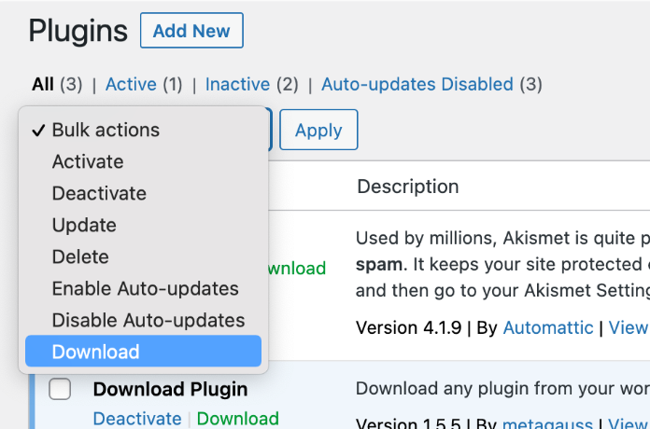This screenshot has height=429, width=650.
Task: Open the Automattic author link
Action: point(547,327)
